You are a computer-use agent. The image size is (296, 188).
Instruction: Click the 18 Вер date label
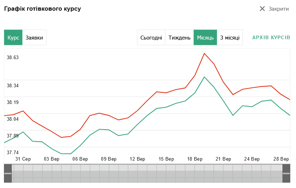(x=195, y=159)
